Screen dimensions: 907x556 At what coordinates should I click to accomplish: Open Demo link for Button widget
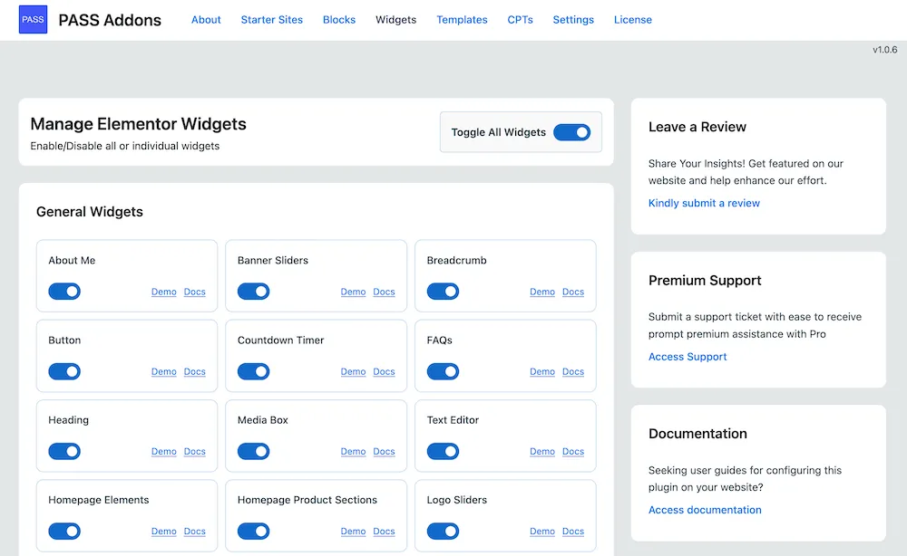coord(164,372)
